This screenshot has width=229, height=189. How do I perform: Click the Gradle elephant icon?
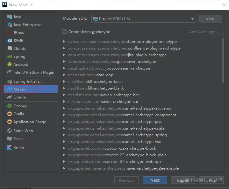10,97
